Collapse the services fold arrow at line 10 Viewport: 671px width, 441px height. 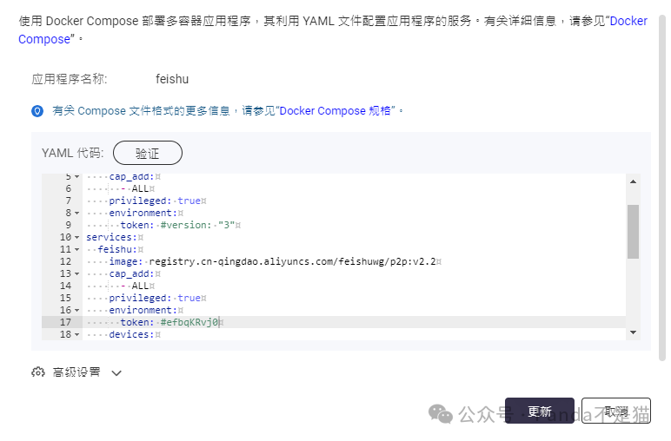tap(77, 237)
